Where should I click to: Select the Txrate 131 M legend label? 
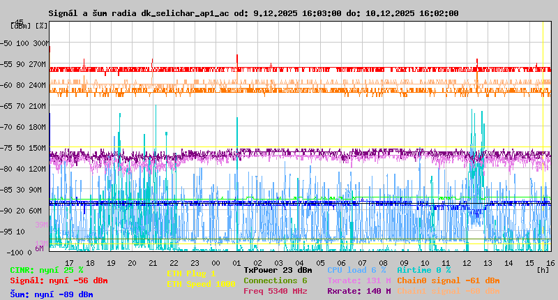click(359, 280)
